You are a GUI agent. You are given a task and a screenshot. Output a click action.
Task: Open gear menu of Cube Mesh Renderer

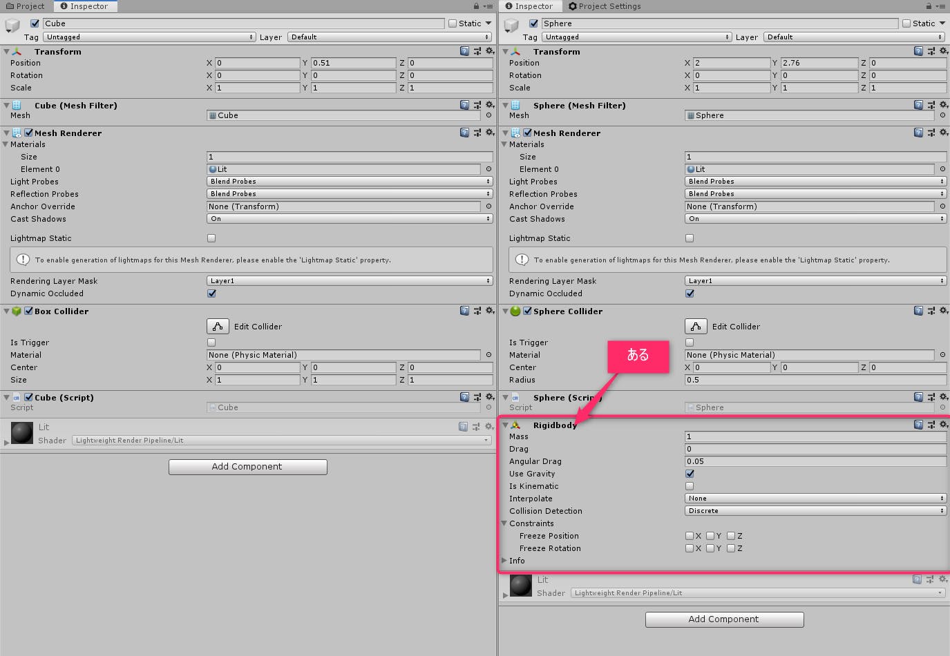point(490,133)
